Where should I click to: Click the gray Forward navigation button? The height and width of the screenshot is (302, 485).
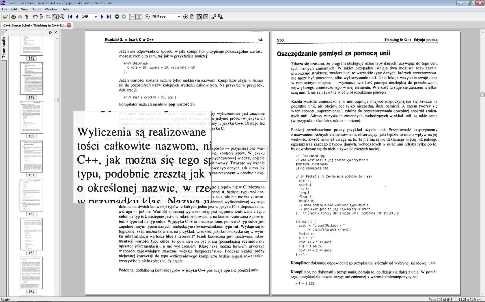[124, 17]
